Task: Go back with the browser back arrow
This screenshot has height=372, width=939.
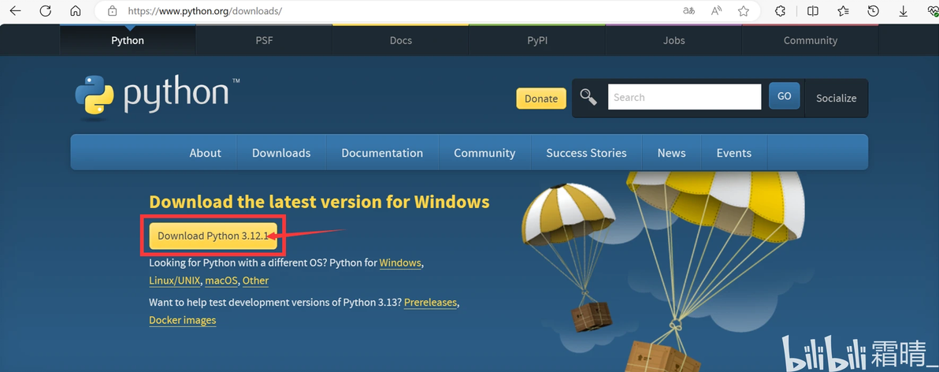Action: tap(15, 11)
